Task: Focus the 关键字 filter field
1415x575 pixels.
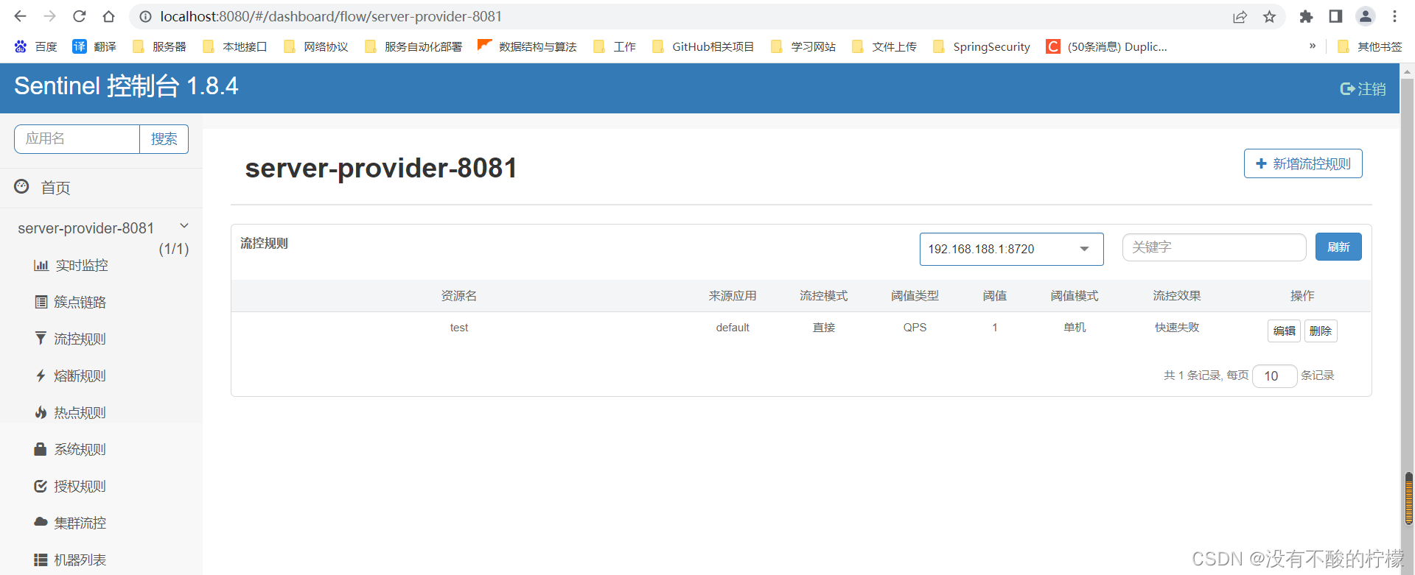Action: click(1214, 247)
